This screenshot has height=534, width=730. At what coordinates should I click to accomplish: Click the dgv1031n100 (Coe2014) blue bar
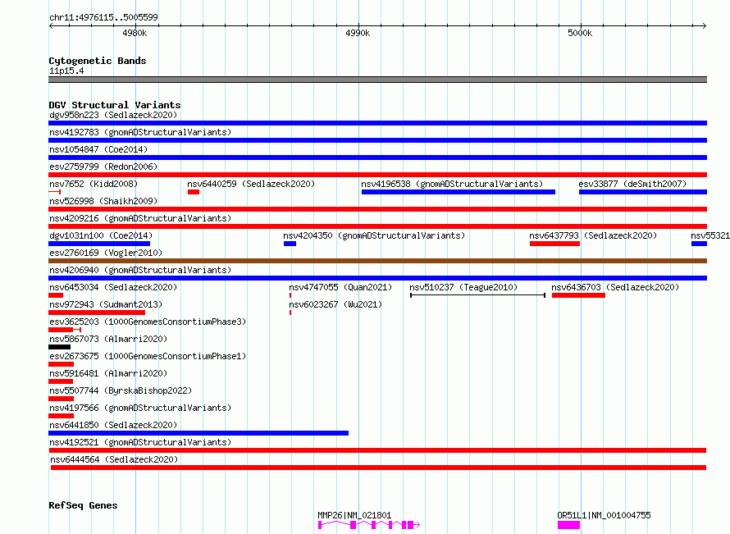point(99,244)
